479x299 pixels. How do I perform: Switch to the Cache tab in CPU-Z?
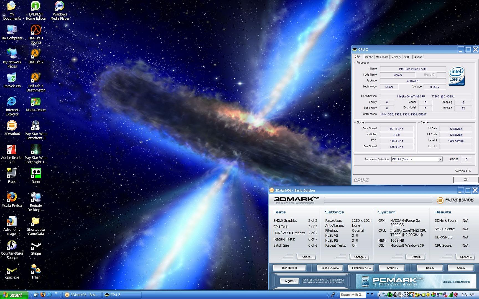click(369, 57)
